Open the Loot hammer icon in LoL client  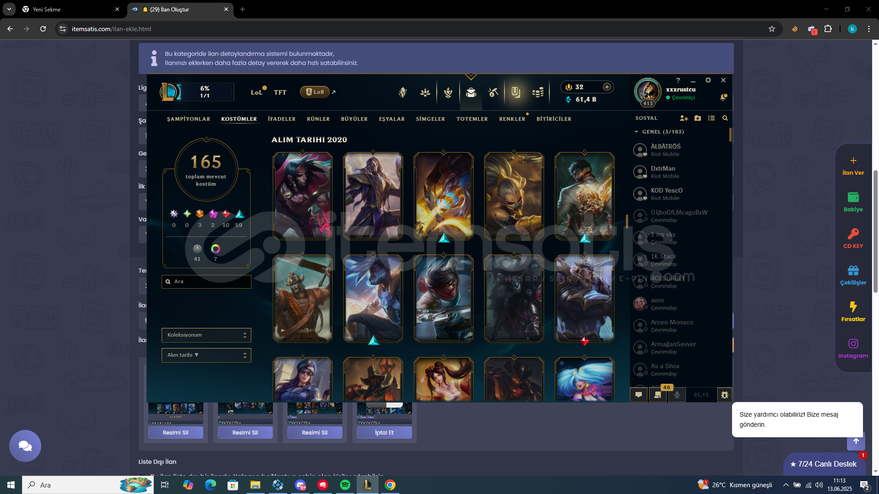click(493, 92)
